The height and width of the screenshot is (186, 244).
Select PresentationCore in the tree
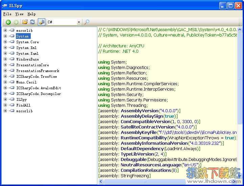point(32,65)
